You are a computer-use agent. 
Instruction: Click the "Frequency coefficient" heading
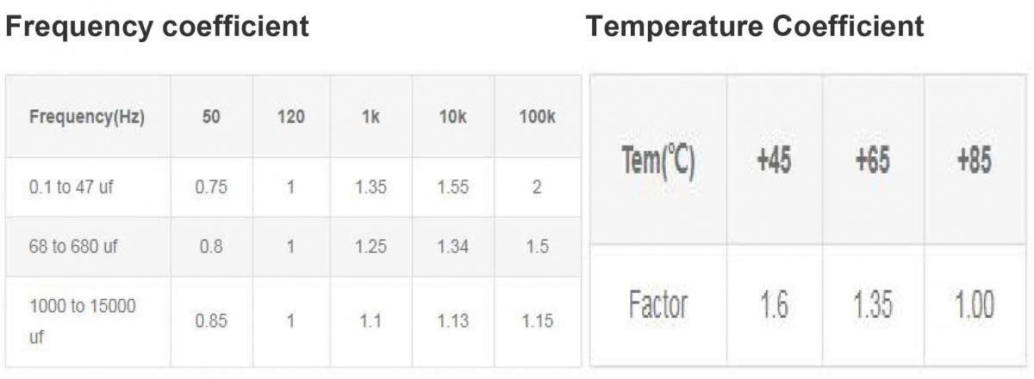(x=157, y=26)
